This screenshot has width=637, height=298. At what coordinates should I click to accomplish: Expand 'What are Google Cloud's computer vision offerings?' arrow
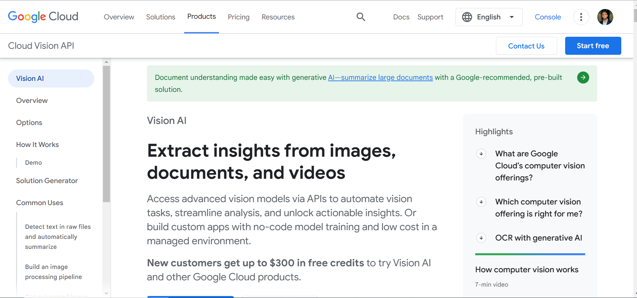click(x=481, y=154)
